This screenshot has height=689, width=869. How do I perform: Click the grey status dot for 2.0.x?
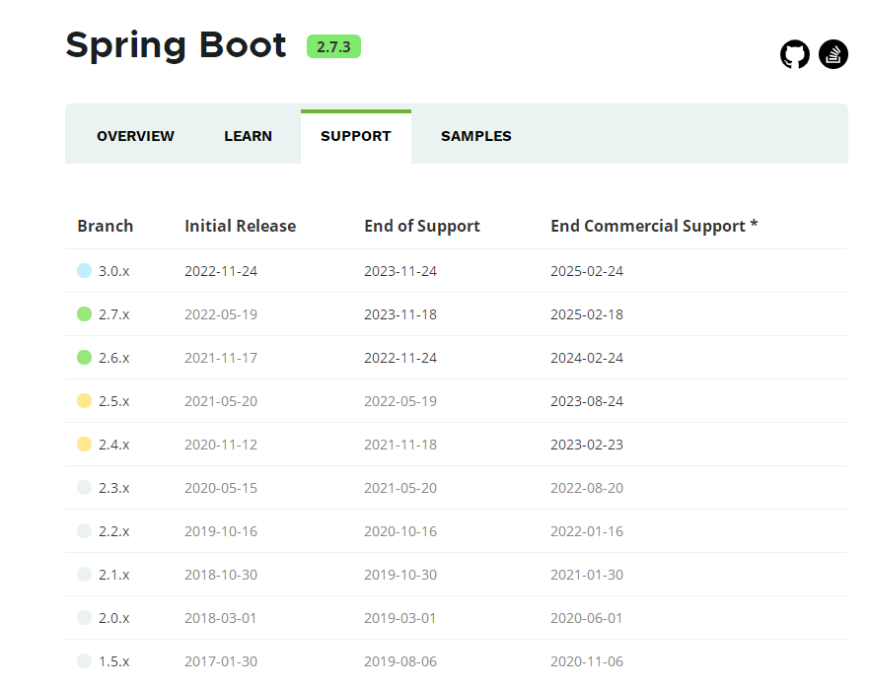(x=84, y=618)
